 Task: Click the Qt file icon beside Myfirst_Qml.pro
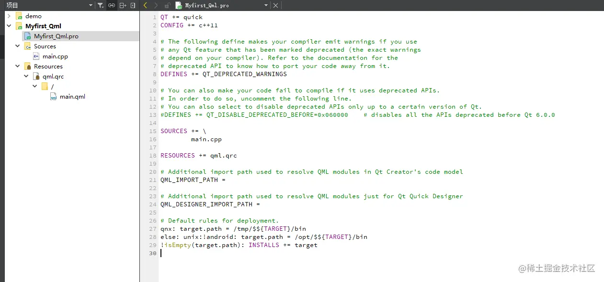(179, 5)
